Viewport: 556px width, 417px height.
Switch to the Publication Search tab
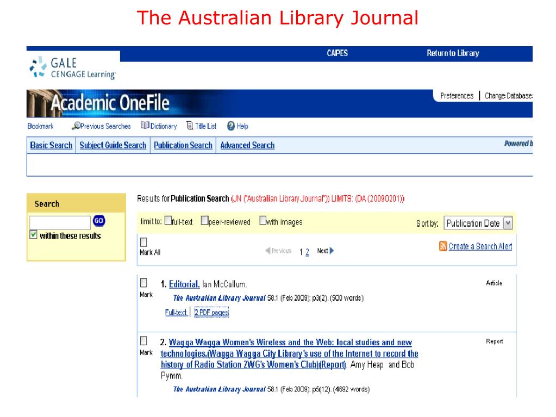point(183,145)
